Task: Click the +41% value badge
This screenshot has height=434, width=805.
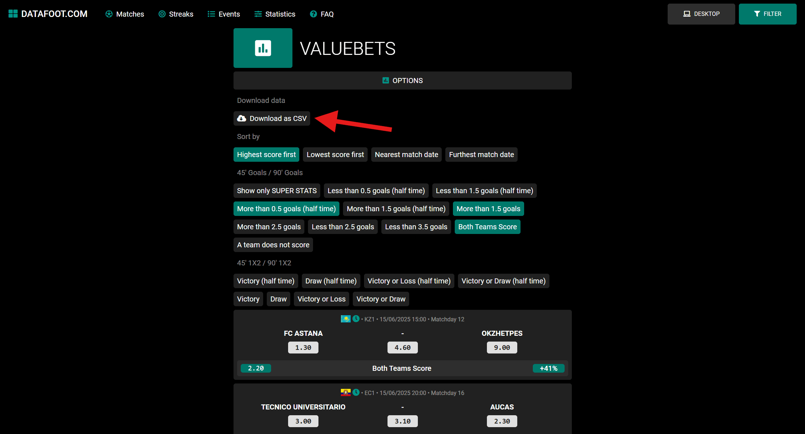Action: tap(549, 368)
